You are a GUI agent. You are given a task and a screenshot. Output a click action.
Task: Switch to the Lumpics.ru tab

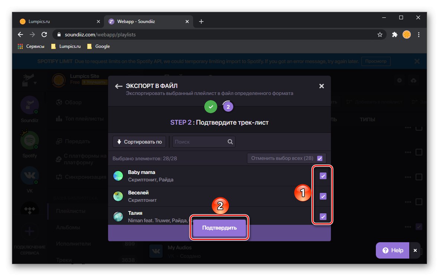click(x=59, y=22)
